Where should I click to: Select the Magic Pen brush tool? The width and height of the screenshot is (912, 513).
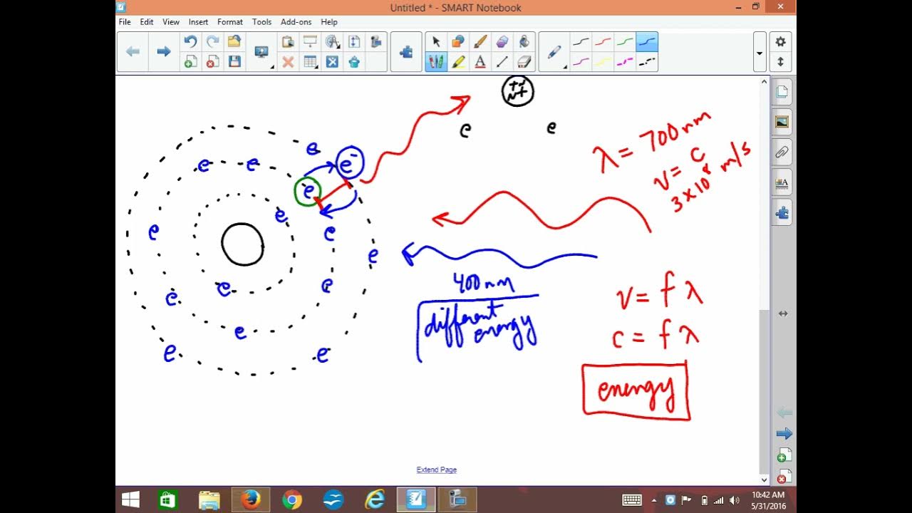coord(480,42)
